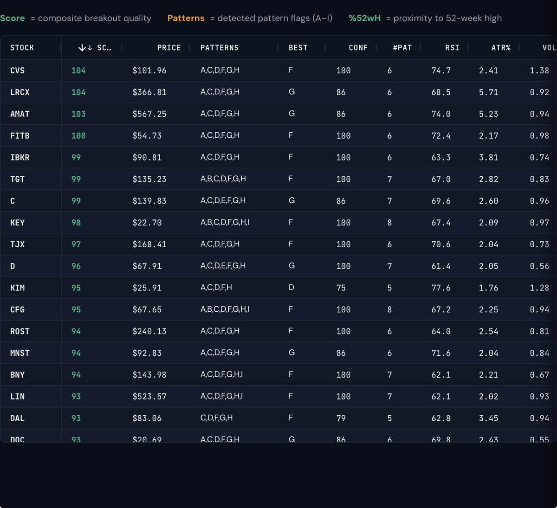Click the $523.57 price cell
Image resolution: width=557 pixels, height=508 pixels.
(149, 397)
